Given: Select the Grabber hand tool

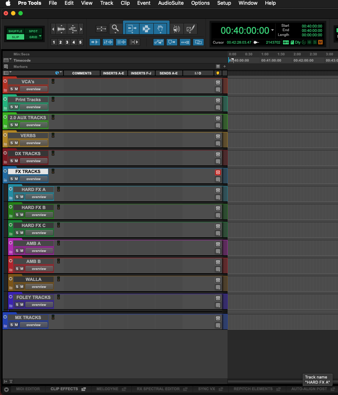Looking at the screenshot, I should pos(160,29).
